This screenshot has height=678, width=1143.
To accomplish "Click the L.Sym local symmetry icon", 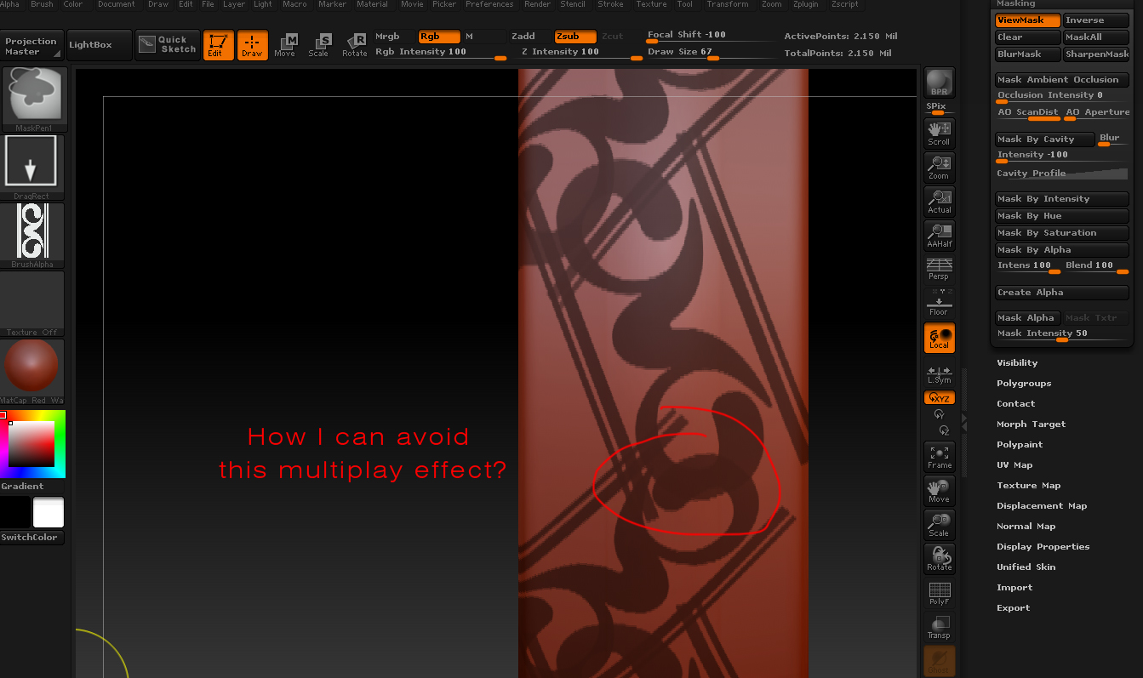I will (x=940, y=374).
